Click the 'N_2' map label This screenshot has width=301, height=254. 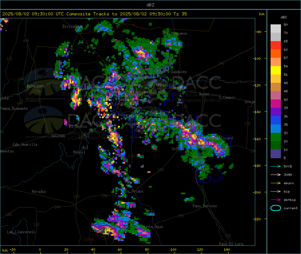click(86, 135)
